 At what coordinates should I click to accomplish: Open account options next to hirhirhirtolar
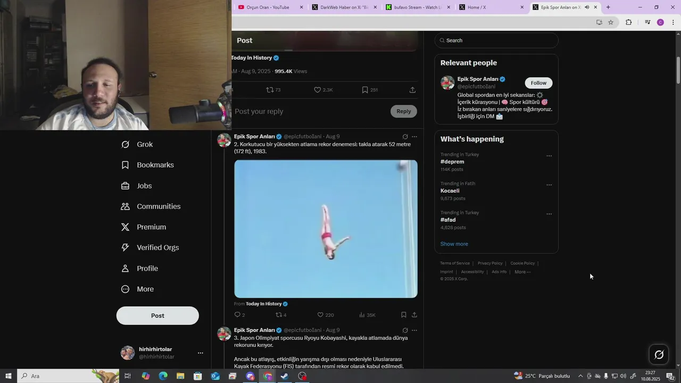click(201, 353)
